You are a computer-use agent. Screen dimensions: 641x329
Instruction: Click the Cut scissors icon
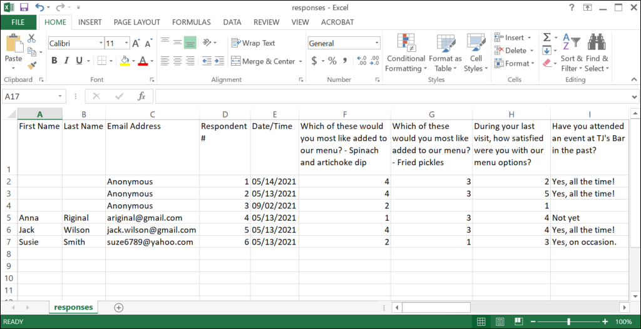coord(31,38)
